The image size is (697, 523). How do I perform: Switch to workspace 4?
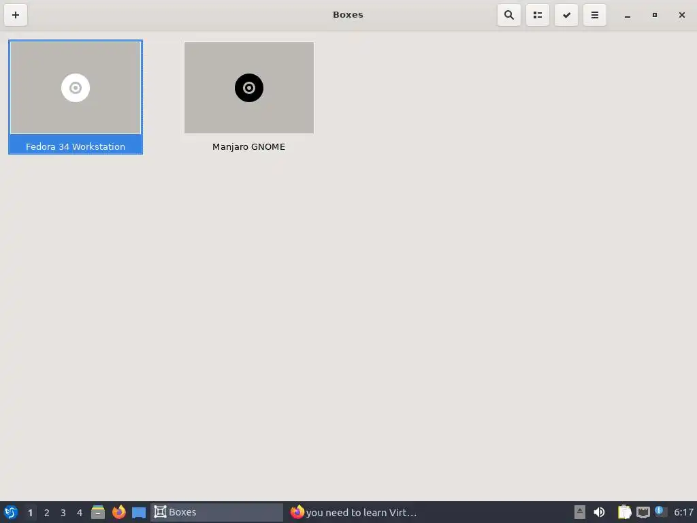point(80,513)
